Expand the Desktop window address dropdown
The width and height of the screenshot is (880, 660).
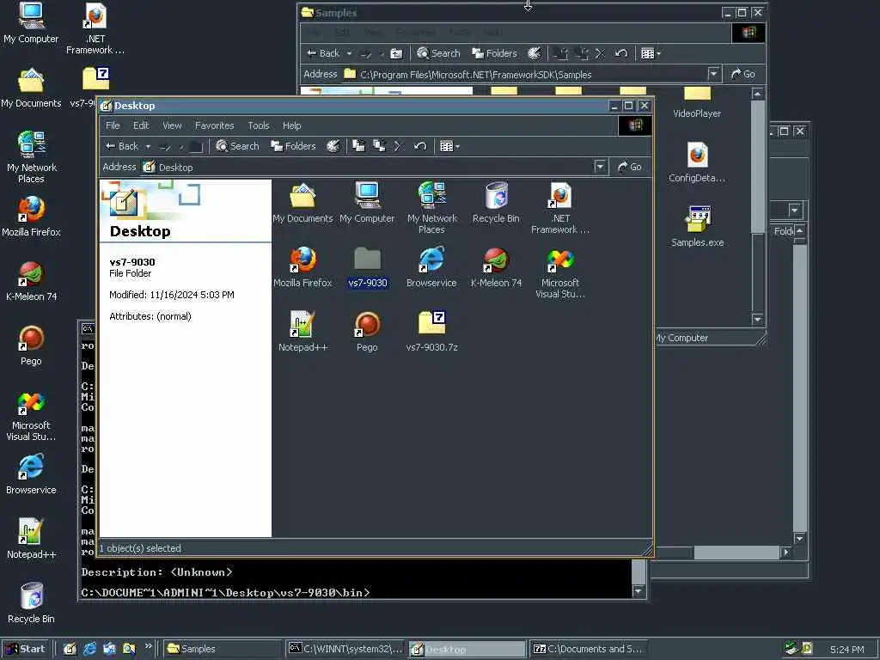click(600, 167)
